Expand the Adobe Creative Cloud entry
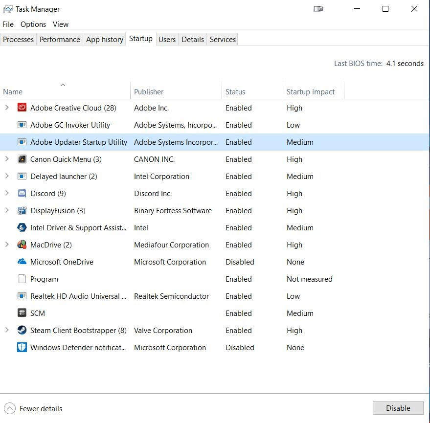This screenshot has width=430, height=423. pos(7,108)
